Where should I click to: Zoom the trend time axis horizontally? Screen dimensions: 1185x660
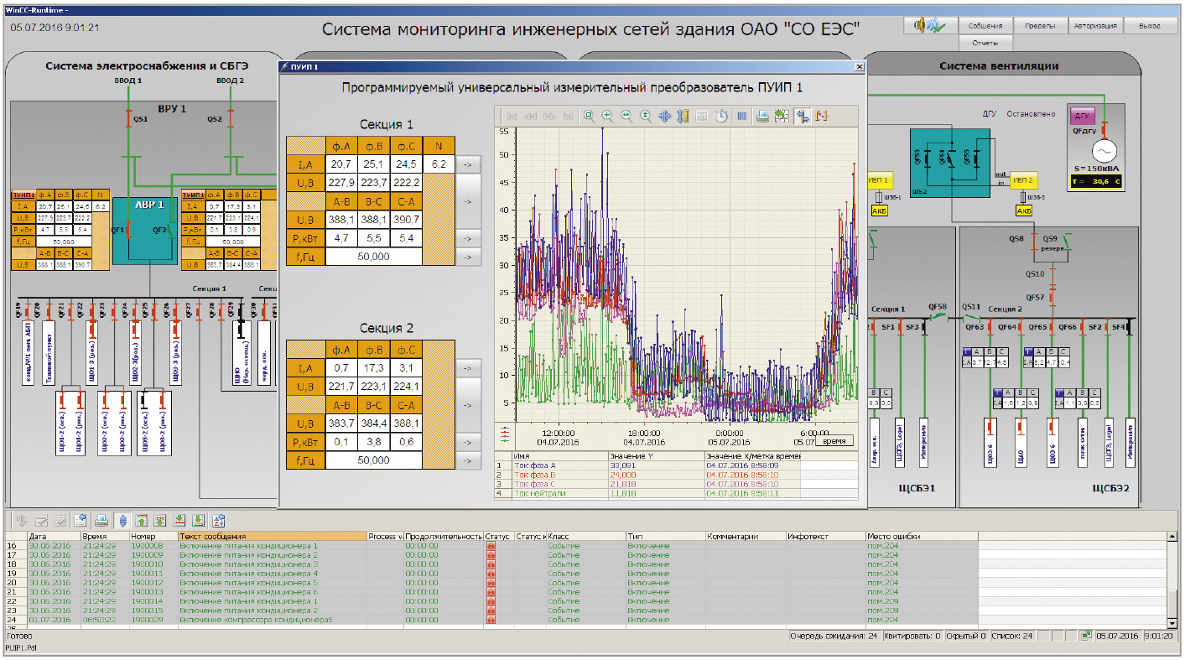626,117
